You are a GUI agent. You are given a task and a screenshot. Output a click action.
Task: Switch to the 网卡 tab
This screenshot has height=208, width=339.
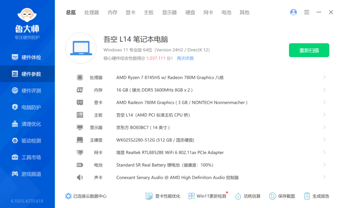[208, 12]
